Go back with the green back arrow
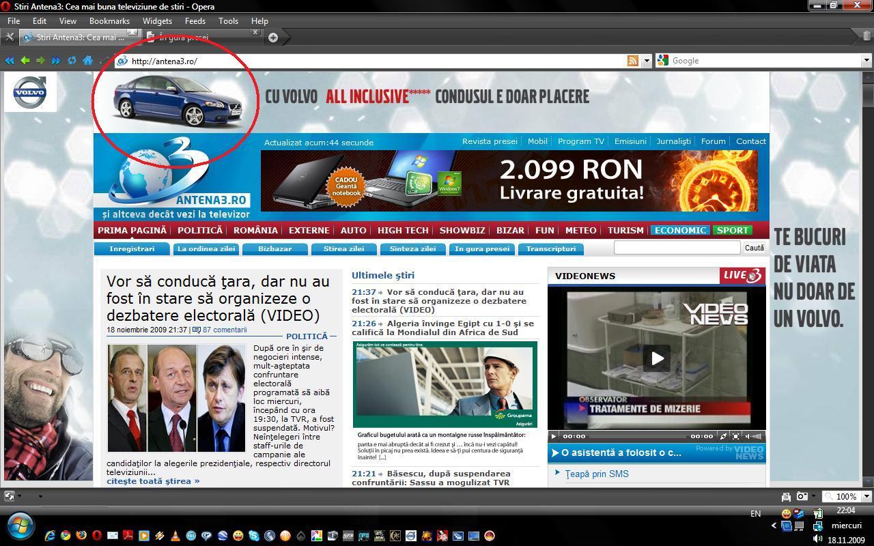This screenshot has height=546, width=874. coord(25,61)
